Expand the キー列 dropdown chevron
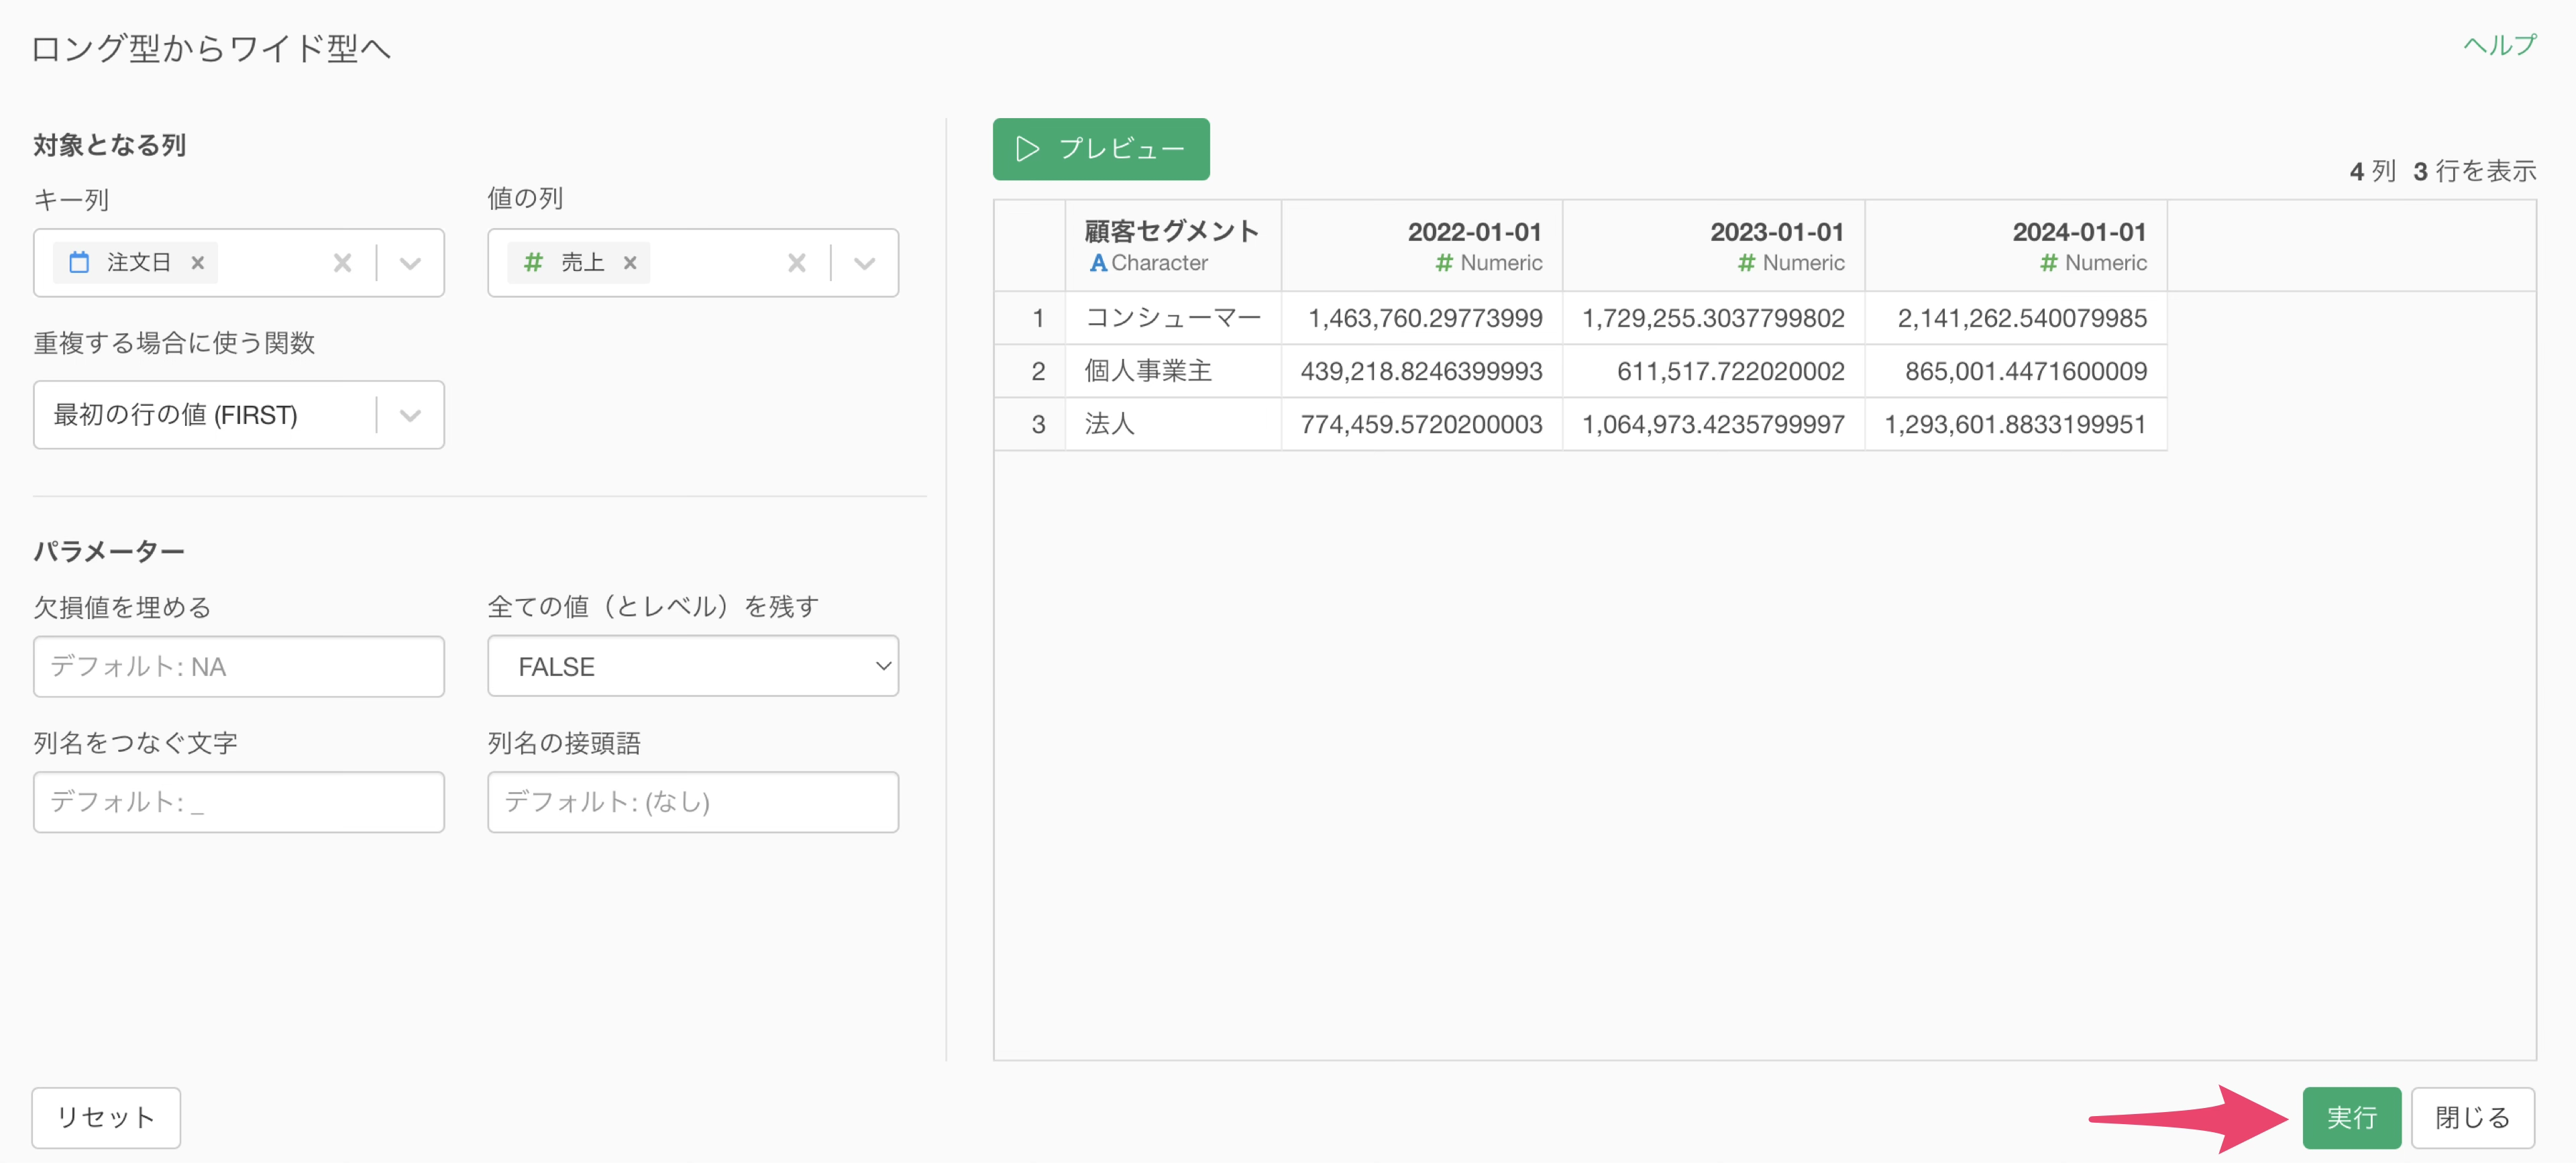This screenshot has height=1163, width=2576. (x=410, y=263)
